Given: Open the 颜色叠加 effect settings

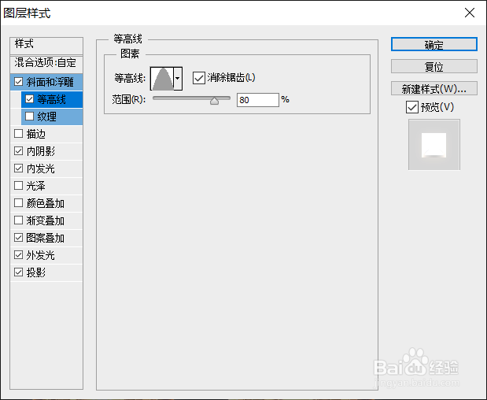Looking at the screenshot, I should pos(46,204).
